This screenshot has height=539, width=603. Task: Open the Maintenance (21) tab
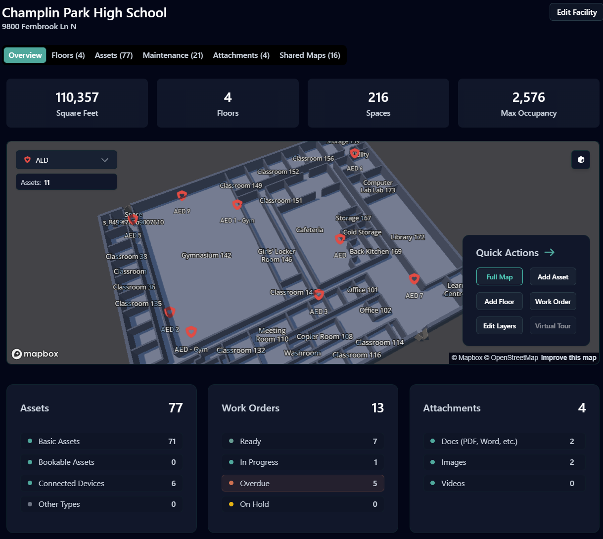173,55
